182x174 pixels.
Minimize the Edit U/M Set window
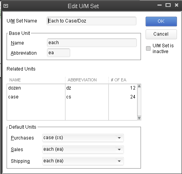point(160,5)
